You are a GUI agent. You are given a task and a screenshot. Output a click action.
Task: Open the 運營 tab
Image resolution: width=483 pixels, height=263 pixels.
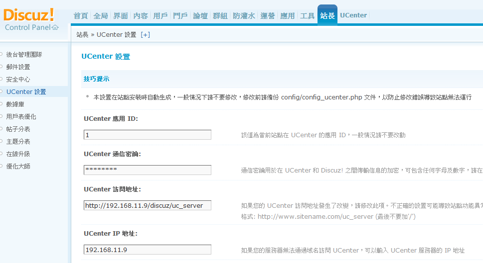[267, 16]
